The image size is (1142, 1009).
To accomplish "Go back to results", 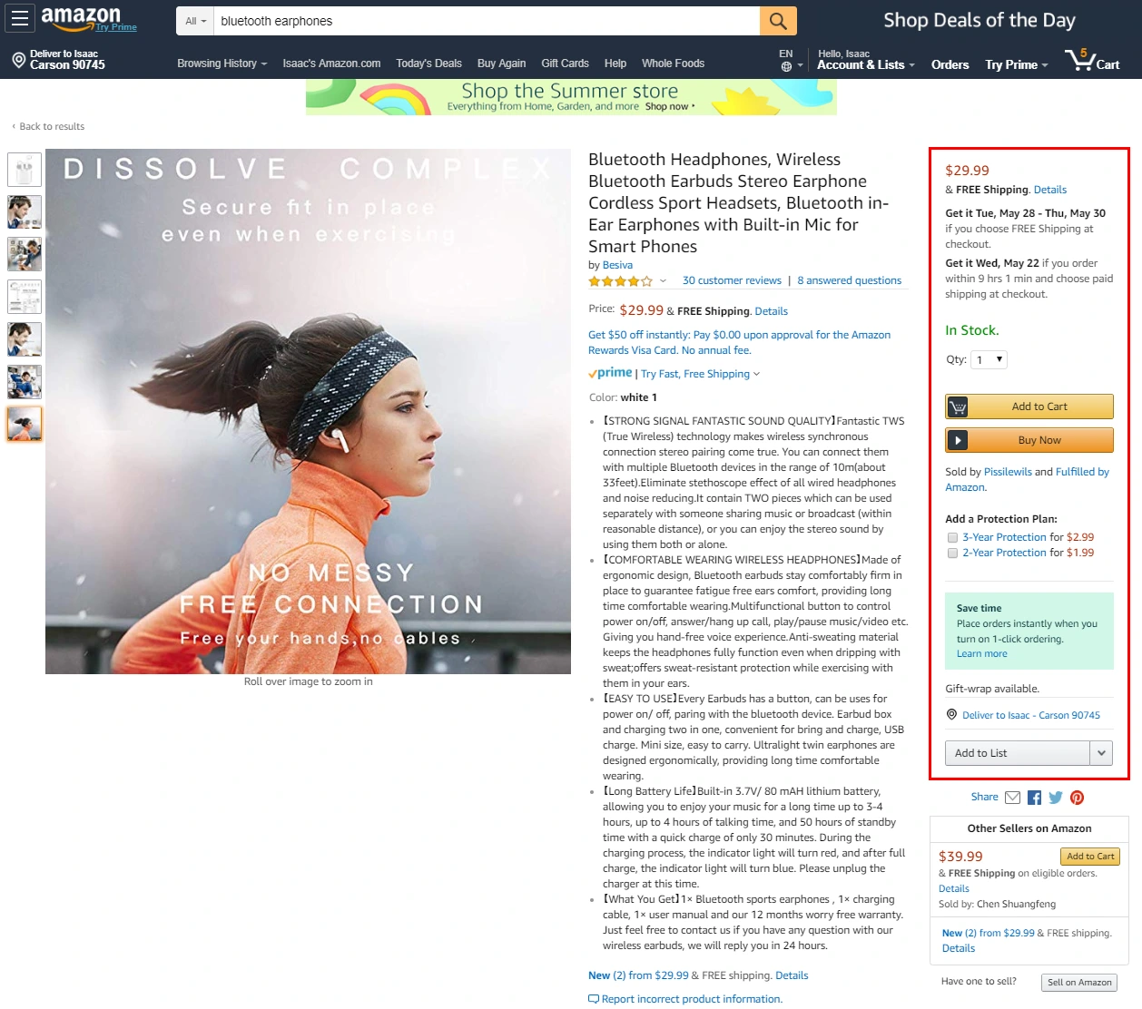I will coord(52,127).
